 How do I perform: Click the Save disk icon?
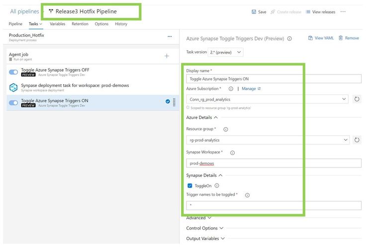[254, 12]
